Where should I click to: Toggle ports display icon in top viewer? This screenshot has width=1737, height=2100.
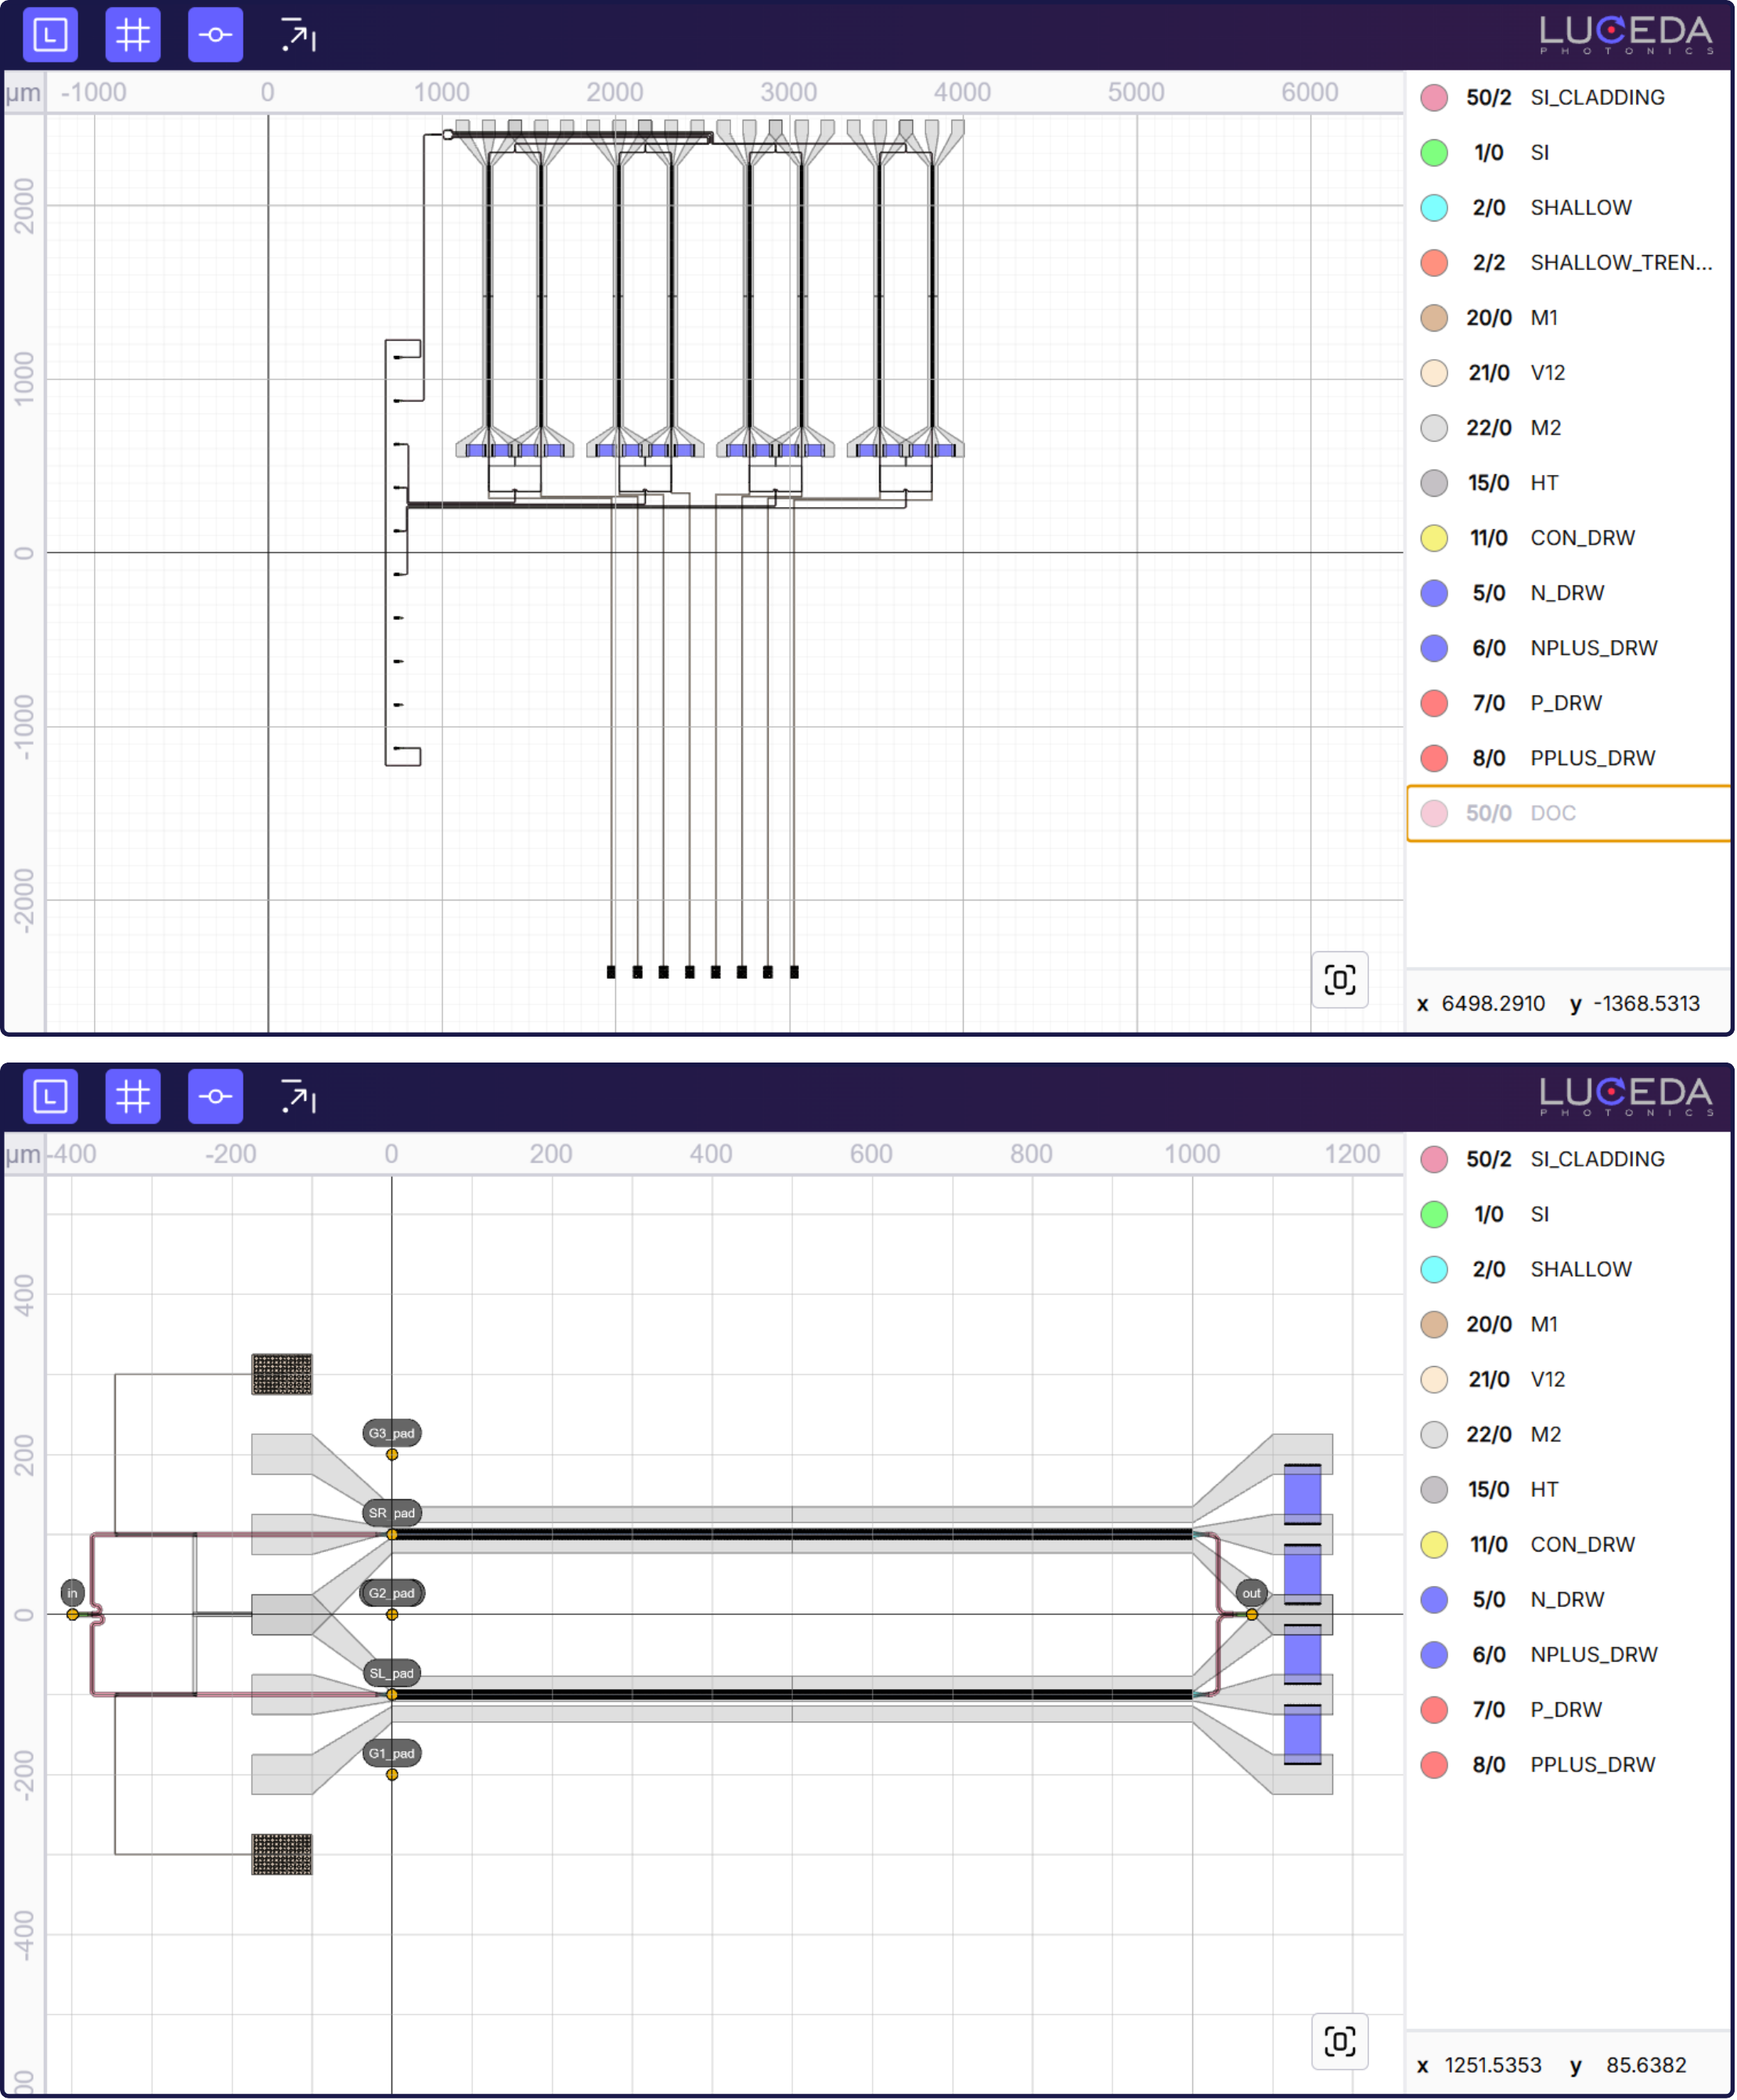point(215,35)
